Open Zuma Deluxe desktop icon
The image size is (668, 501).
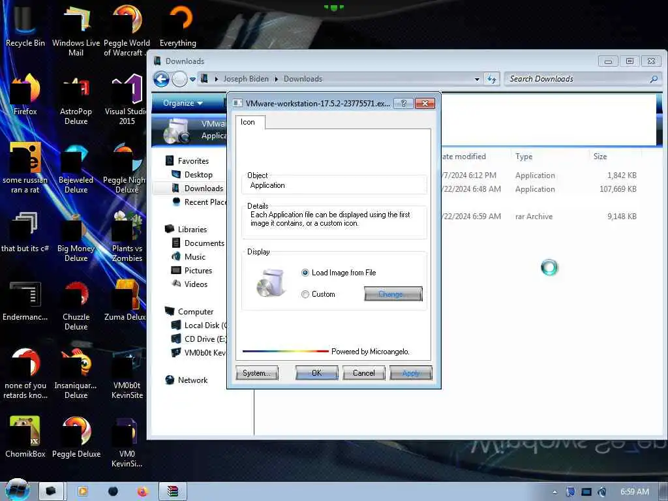126,300
